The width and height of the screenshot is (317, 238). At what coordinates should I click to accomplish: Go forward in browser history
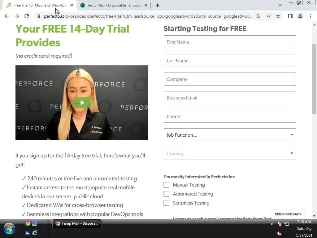click(17, 16)
